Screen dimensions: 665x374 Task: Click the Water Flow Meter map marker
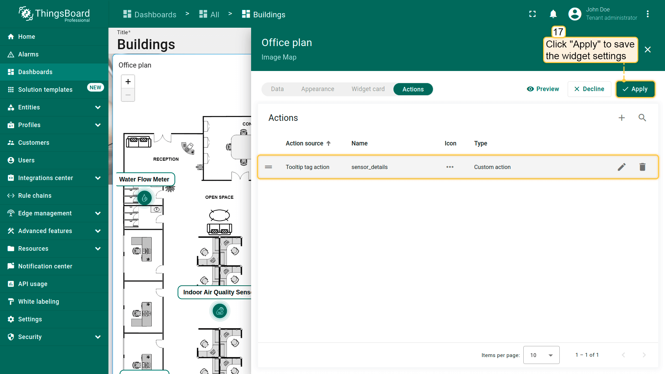[x=145, y=198]
